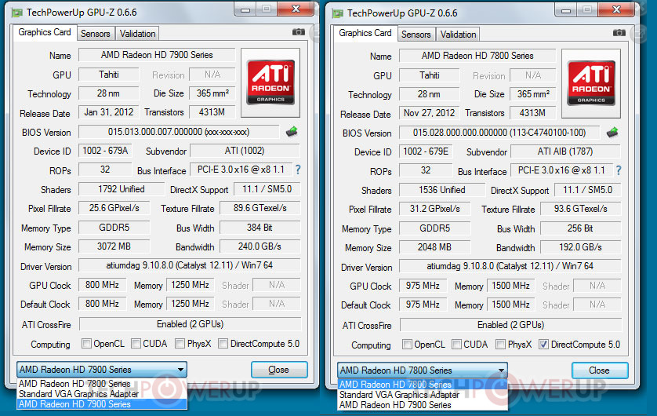The height and width of the screenshot is (416, 657).
Task: Click the Memory Size value 3072 MB
Action: pos(114,246)
